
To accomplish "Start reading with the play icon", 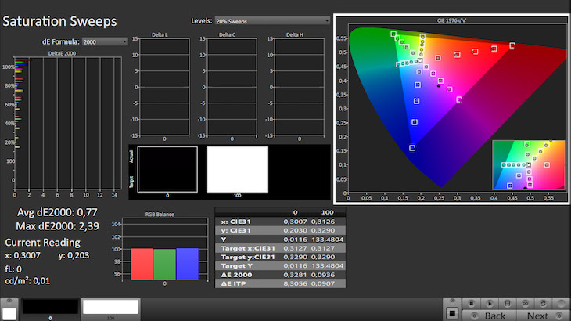I will [489, 303].
